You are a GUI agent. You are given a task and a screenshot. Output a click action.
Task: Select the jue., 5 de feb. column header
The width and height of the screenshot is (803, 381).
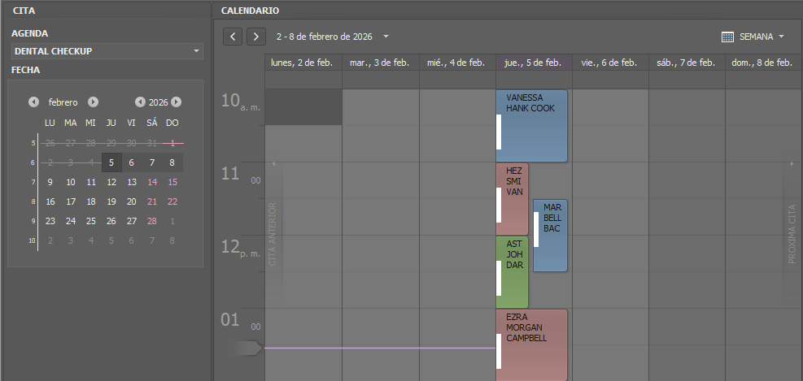(x=533, y=63)
